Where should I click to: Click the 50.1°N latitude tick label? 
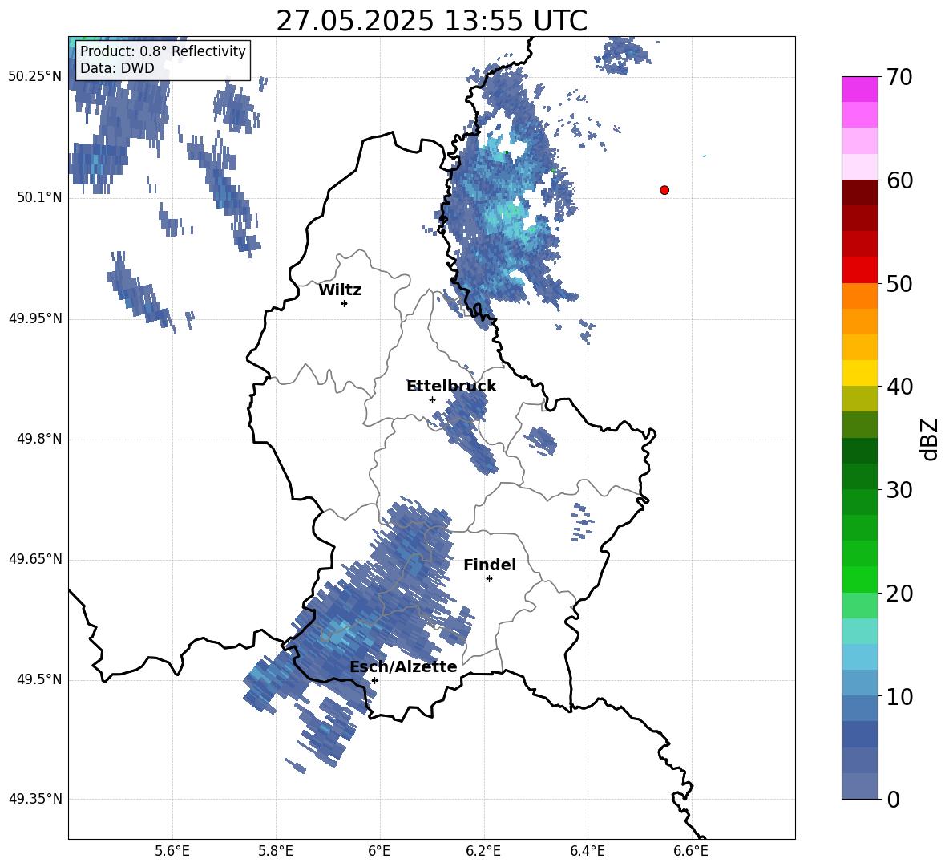(39, 197)
